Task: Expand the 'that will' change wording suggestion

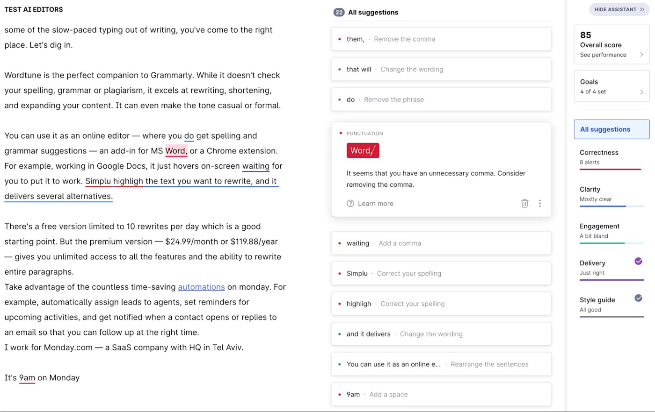Action: (441, 69)
